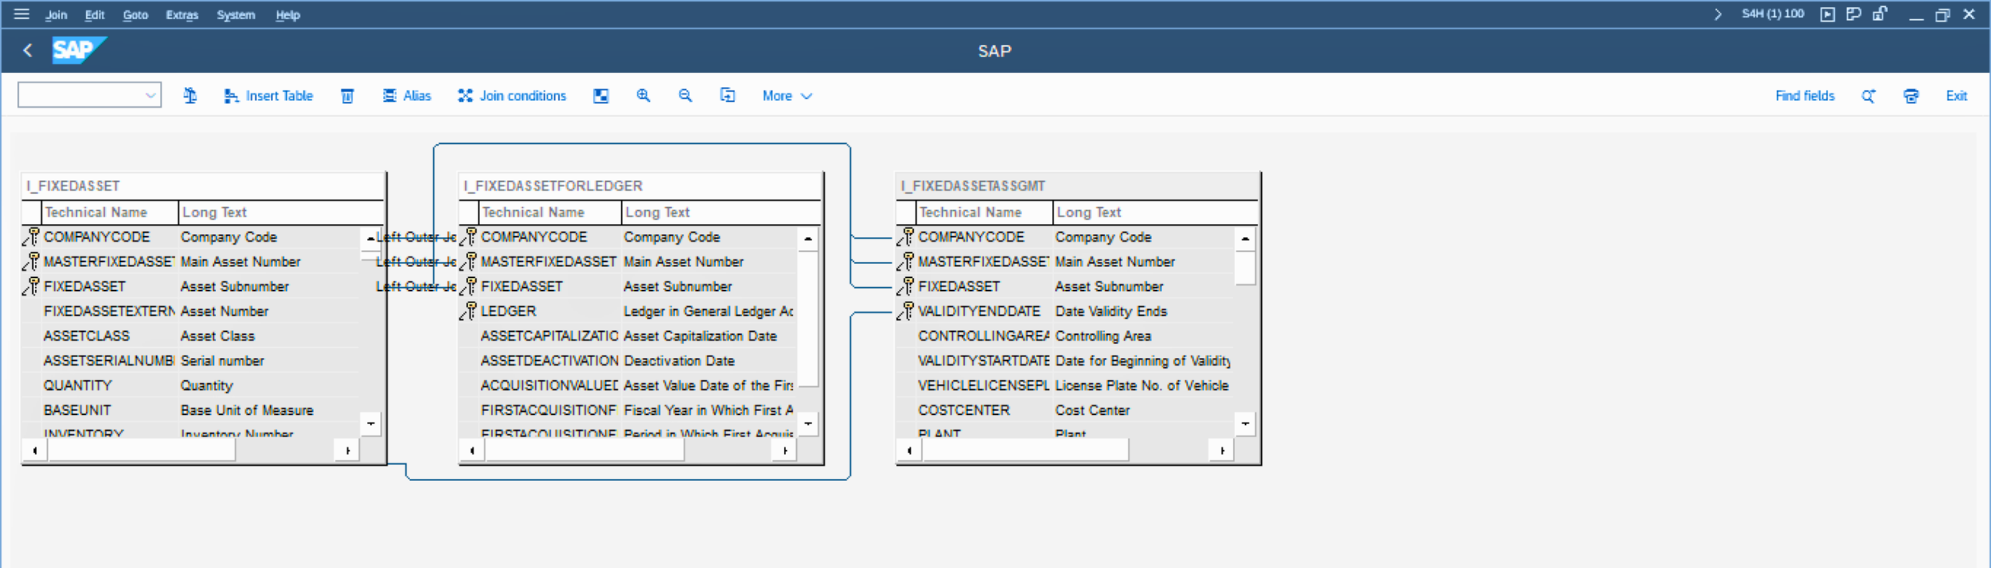Open the command field dropdown
Viewport: 1991px width, 568px height.
[150, 95]
